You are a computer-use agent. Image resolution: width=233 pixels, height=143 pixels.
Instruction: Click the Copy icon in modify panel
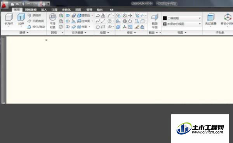point(137,16)
